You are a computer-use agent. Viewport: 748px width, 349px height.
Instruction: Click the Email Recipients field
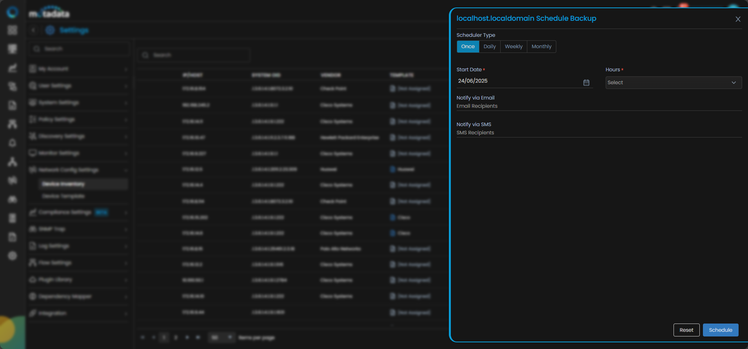(599, 106)
